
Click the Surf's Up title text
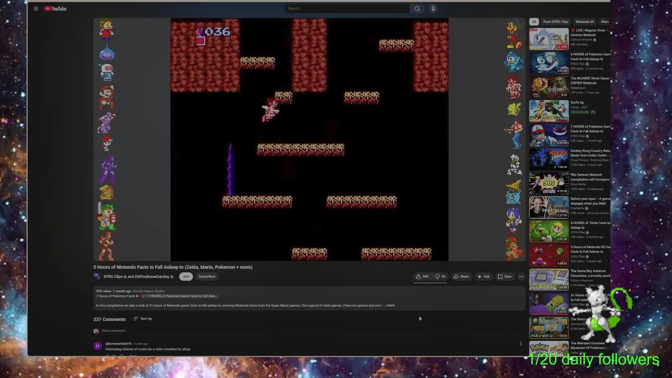577,103
